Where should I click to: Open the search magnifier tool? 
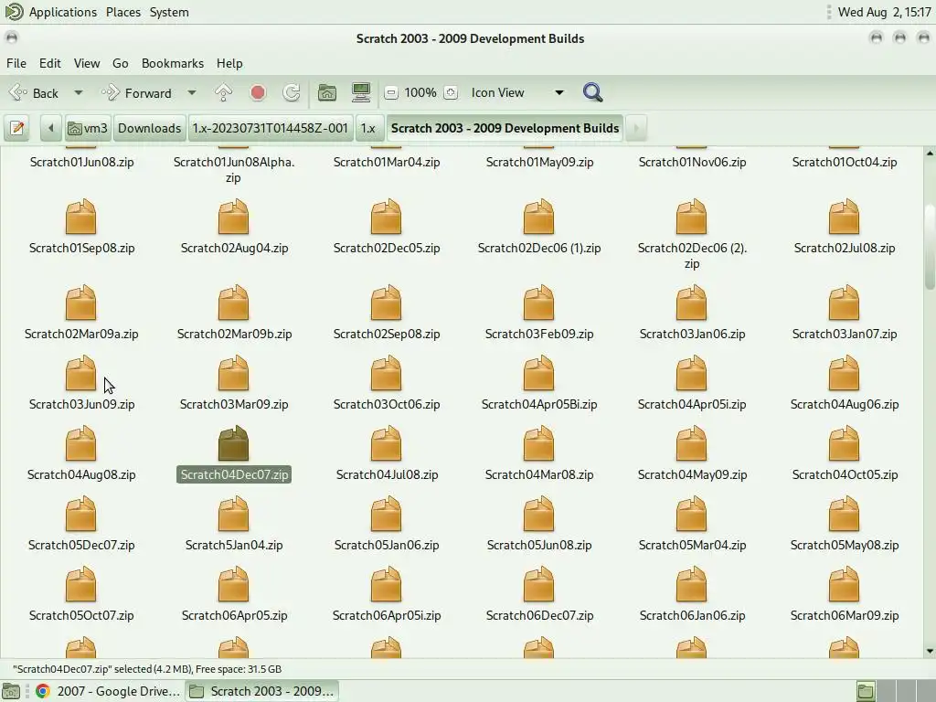pyautogui.click(x=592, y=92)
